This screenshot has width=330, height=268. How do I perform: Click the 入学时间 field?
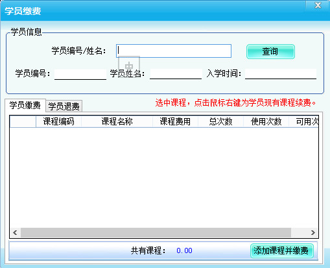(x=281, y=74)
